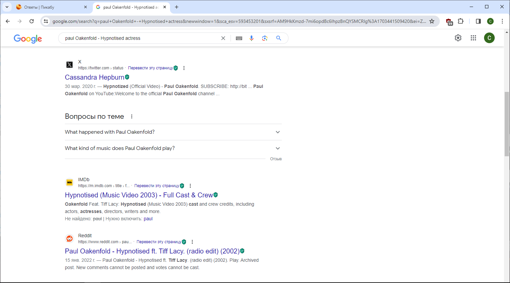Clear the search query with X
The image size is (510, 283).
pos(223,38)
